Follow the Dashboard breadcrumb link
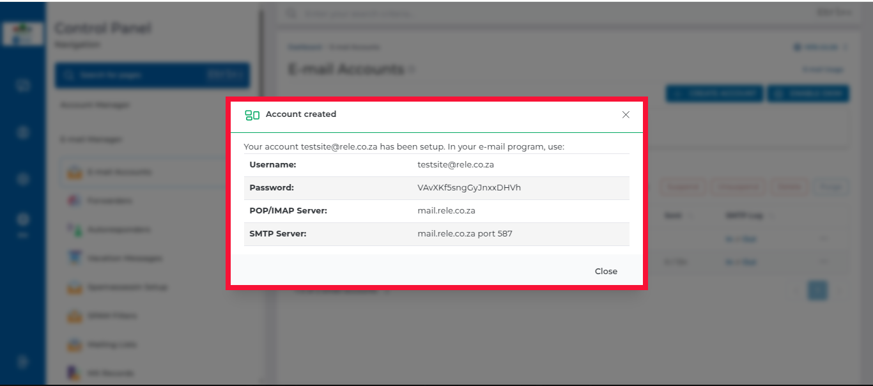 (304, 47)
